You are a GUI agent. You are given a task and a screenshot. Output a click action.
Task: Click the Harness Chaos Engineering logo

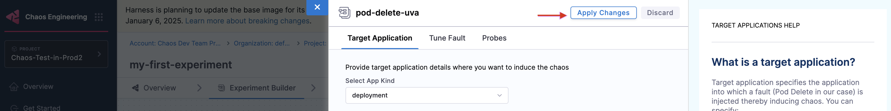coord(13,17)
